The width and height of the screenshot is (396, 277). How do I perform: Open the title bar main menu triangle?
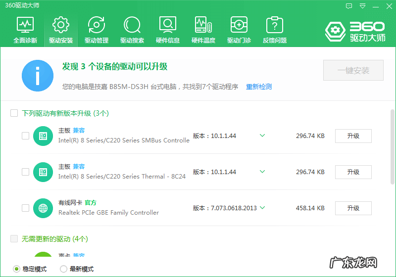tap(363, 6)
